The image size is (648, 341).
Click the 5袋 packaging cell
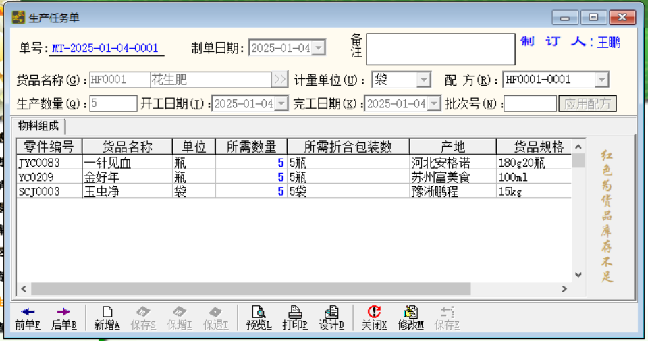348,192
